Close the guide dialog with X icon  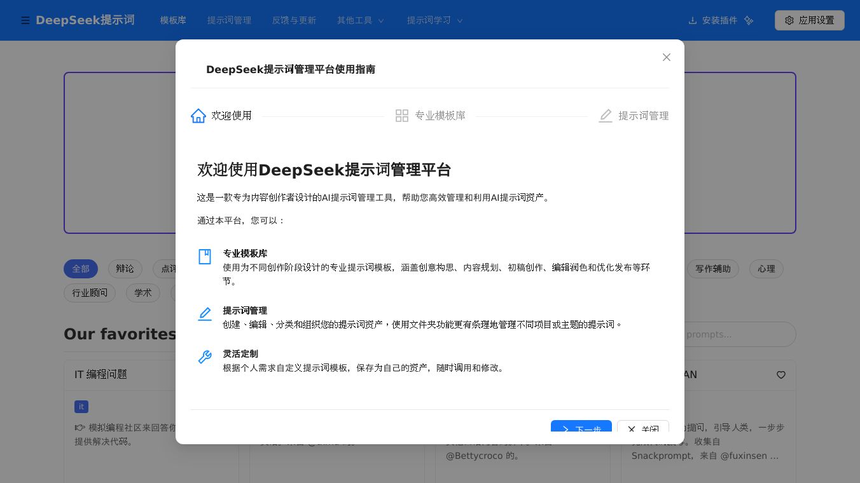667,57
